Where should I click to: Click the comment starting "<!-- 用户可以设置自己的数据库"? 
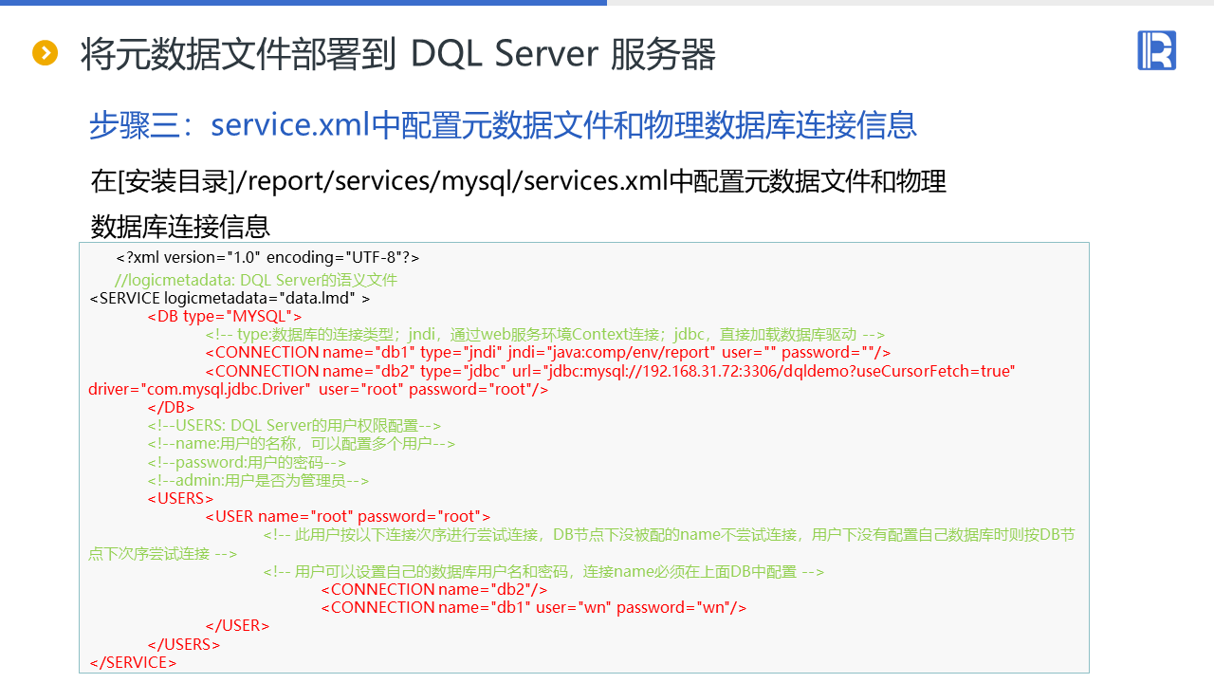tap(543, 571)
